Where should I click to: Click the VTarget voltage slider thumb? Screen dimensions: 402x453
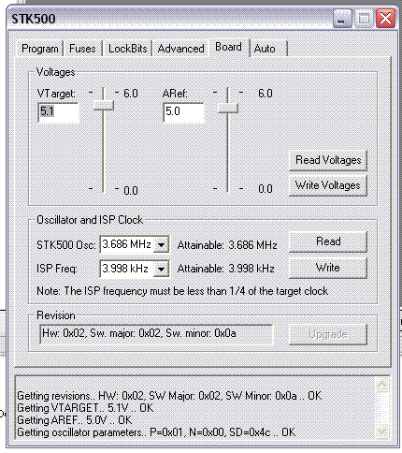point(104,105)
